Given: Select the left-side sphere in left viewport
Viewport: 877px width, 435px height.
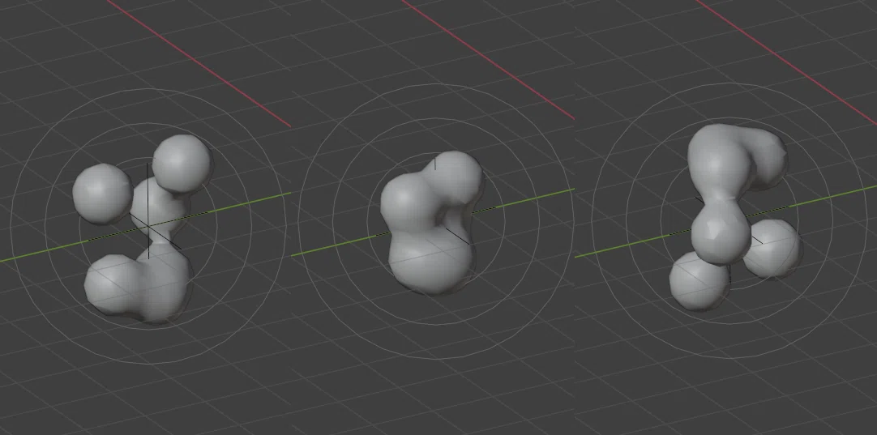Looking at the screenshot, I should [x=103, y=194].
